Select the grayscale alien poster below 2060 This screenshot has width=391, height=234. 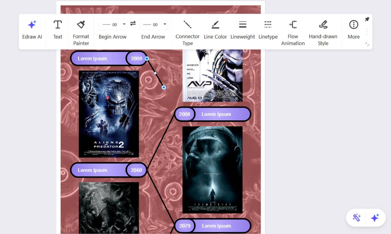[109, 208]
